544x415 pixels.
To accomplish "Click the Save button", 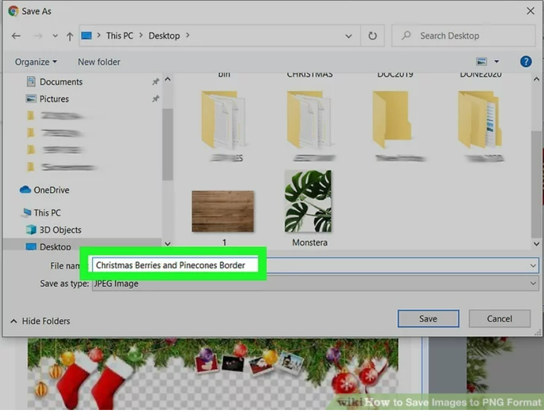I will tap(428, 319).
